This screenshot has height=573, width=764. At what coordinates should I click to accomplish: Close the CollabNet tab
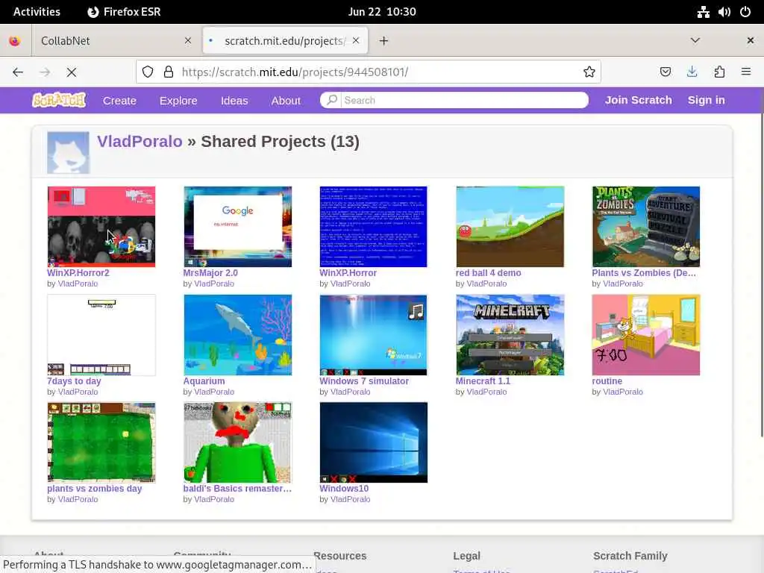pos(188,40)
